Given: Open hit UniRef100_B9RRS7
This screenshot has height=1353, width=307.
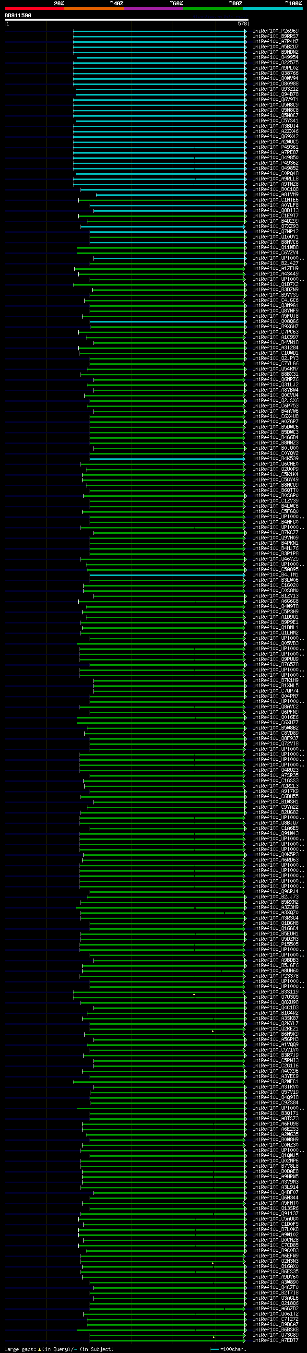Looking at the screenshot, I should point(275,36).
